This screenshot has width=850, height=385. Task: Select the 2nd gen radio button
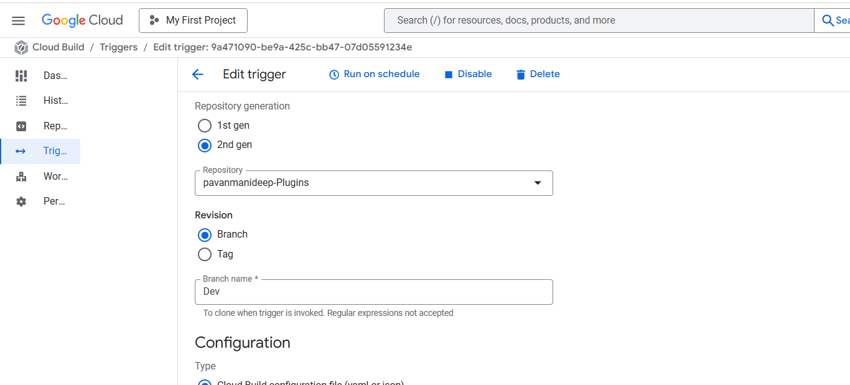click(205, 145)
